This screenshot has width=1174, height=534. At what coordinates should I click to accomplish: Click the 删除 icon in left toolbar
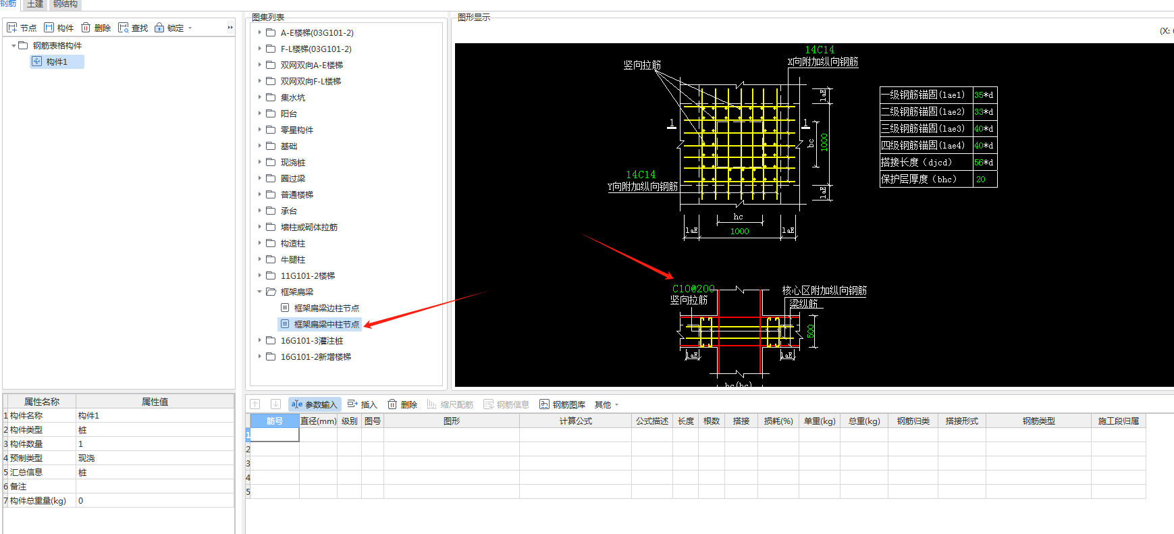coord(96,28)
